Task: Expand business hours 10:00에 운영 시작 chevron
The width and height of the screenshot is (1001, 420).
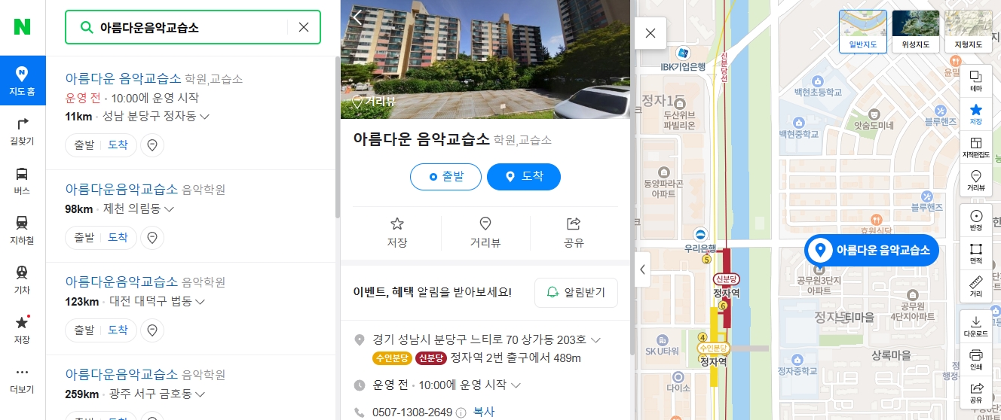Action: tap(516, 385)
